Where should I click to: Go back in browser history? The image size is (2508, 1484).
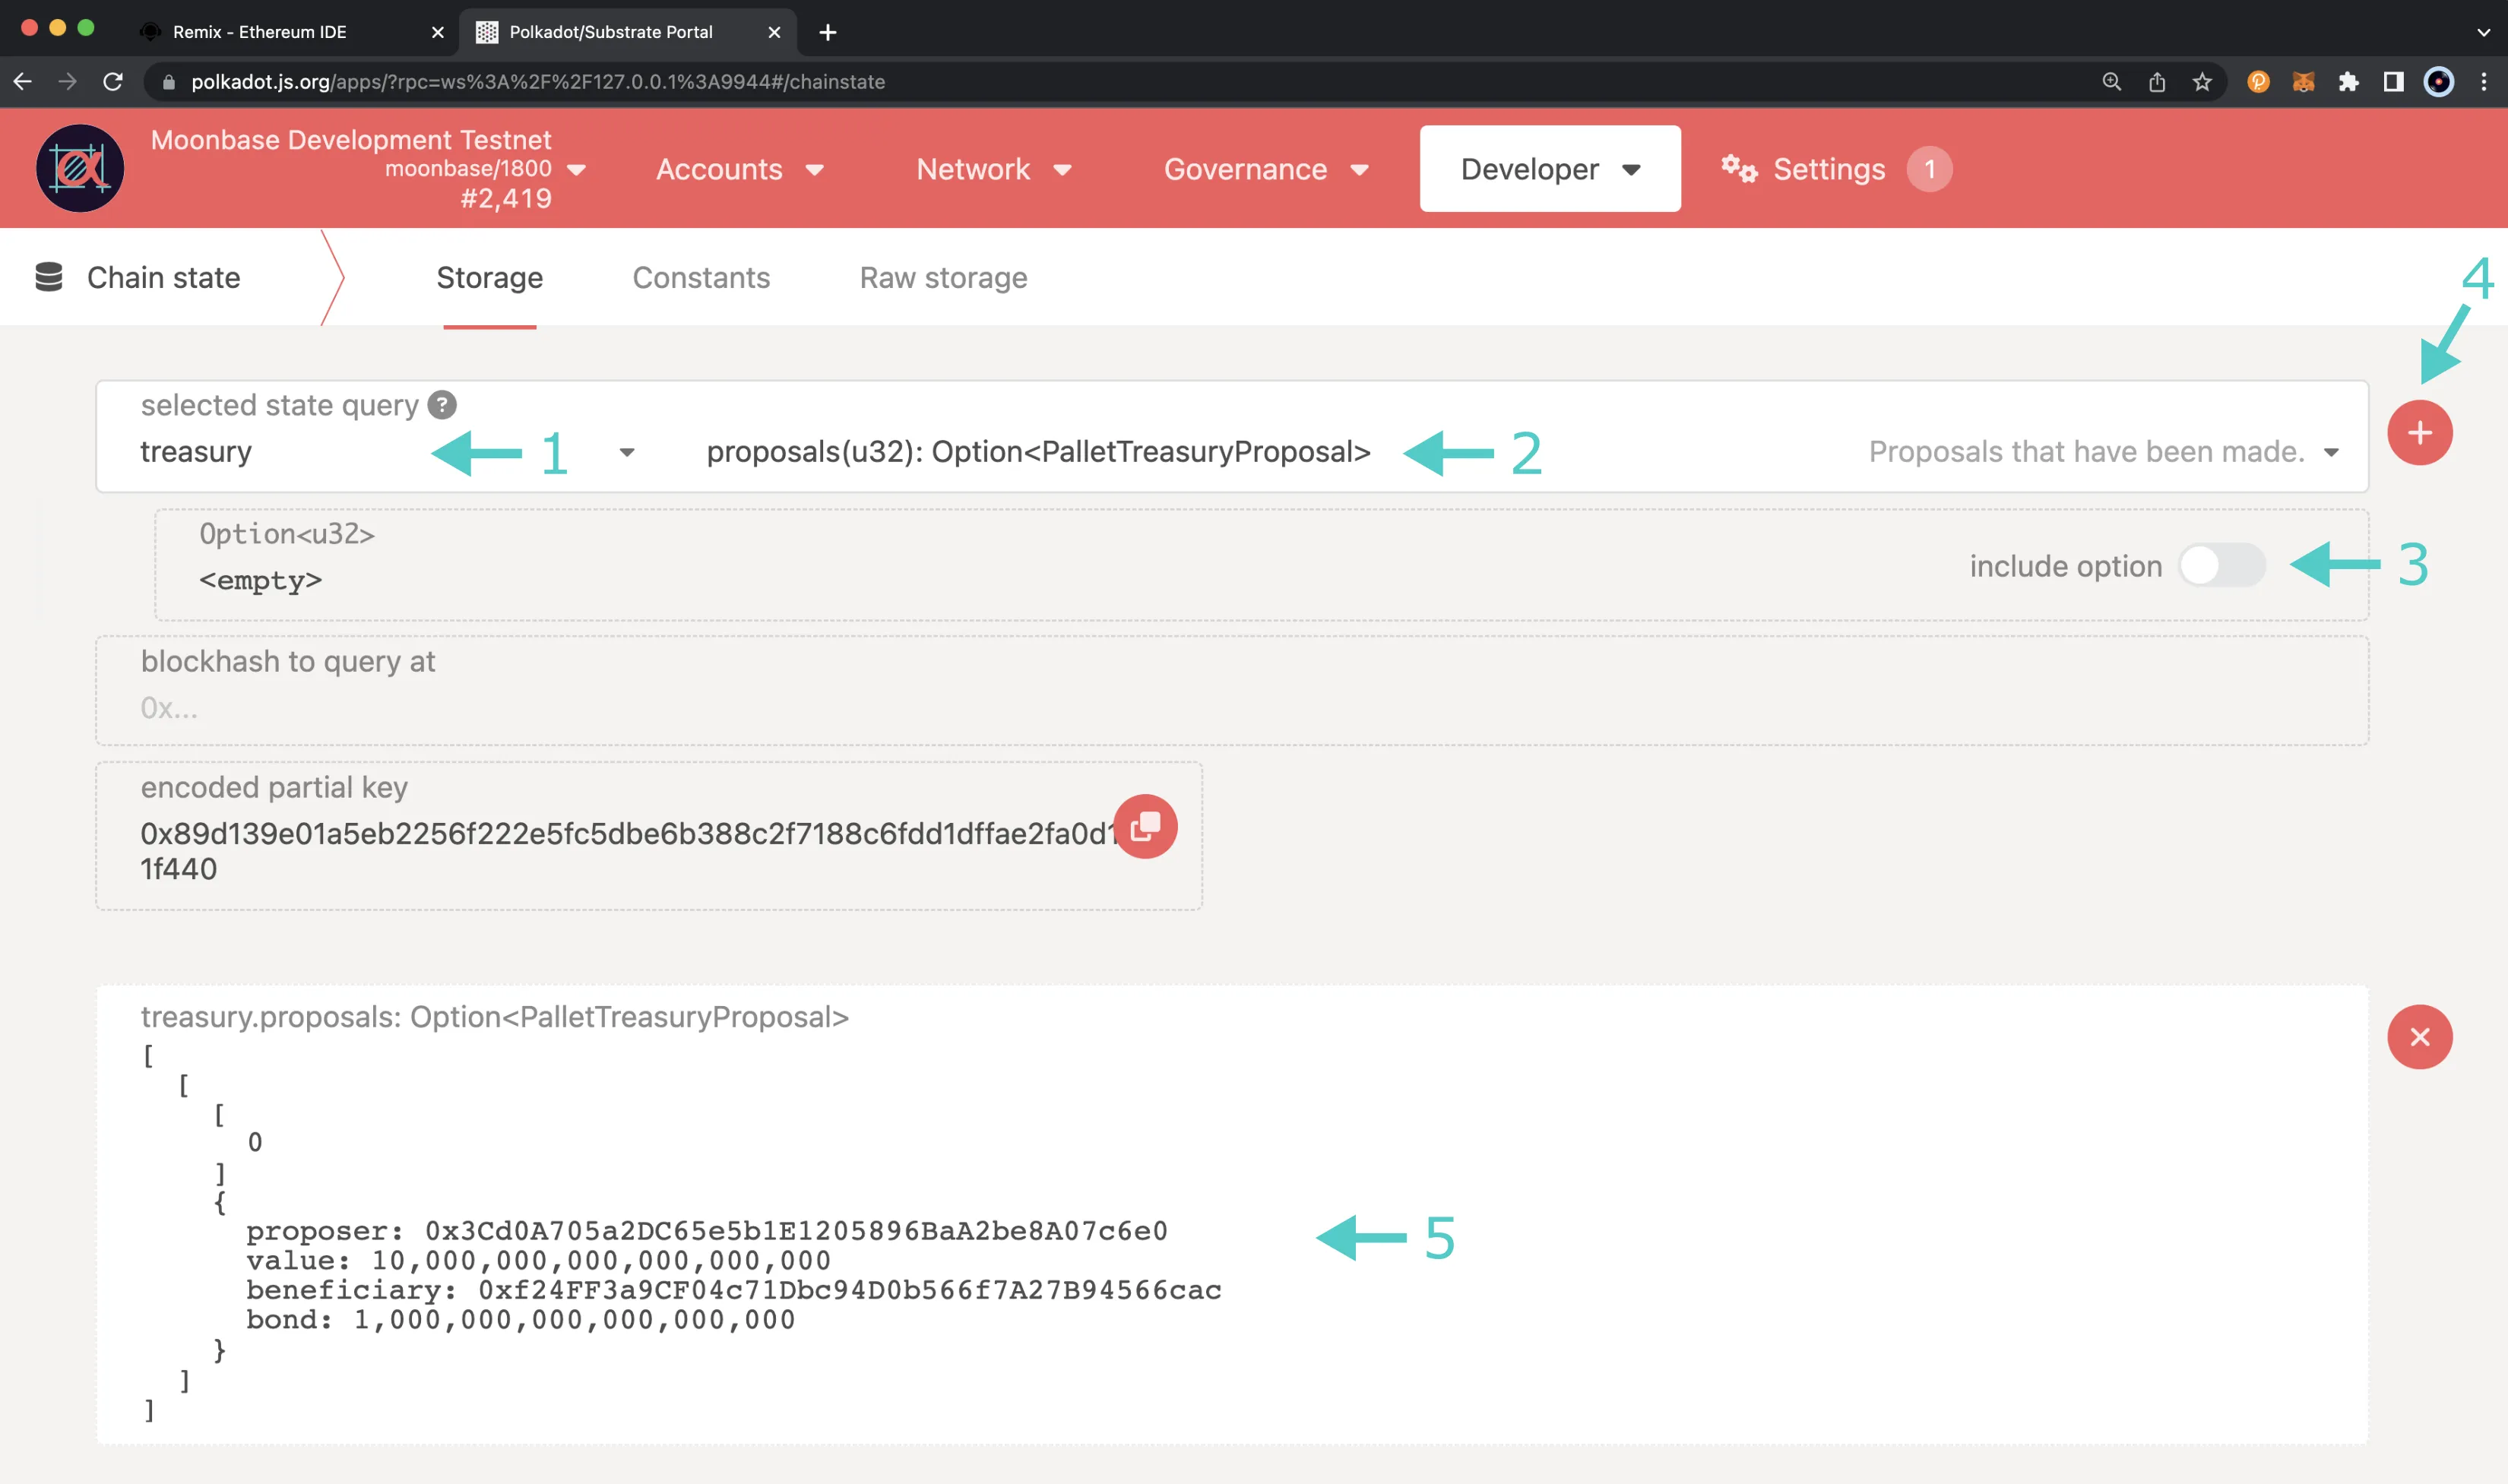23,82
